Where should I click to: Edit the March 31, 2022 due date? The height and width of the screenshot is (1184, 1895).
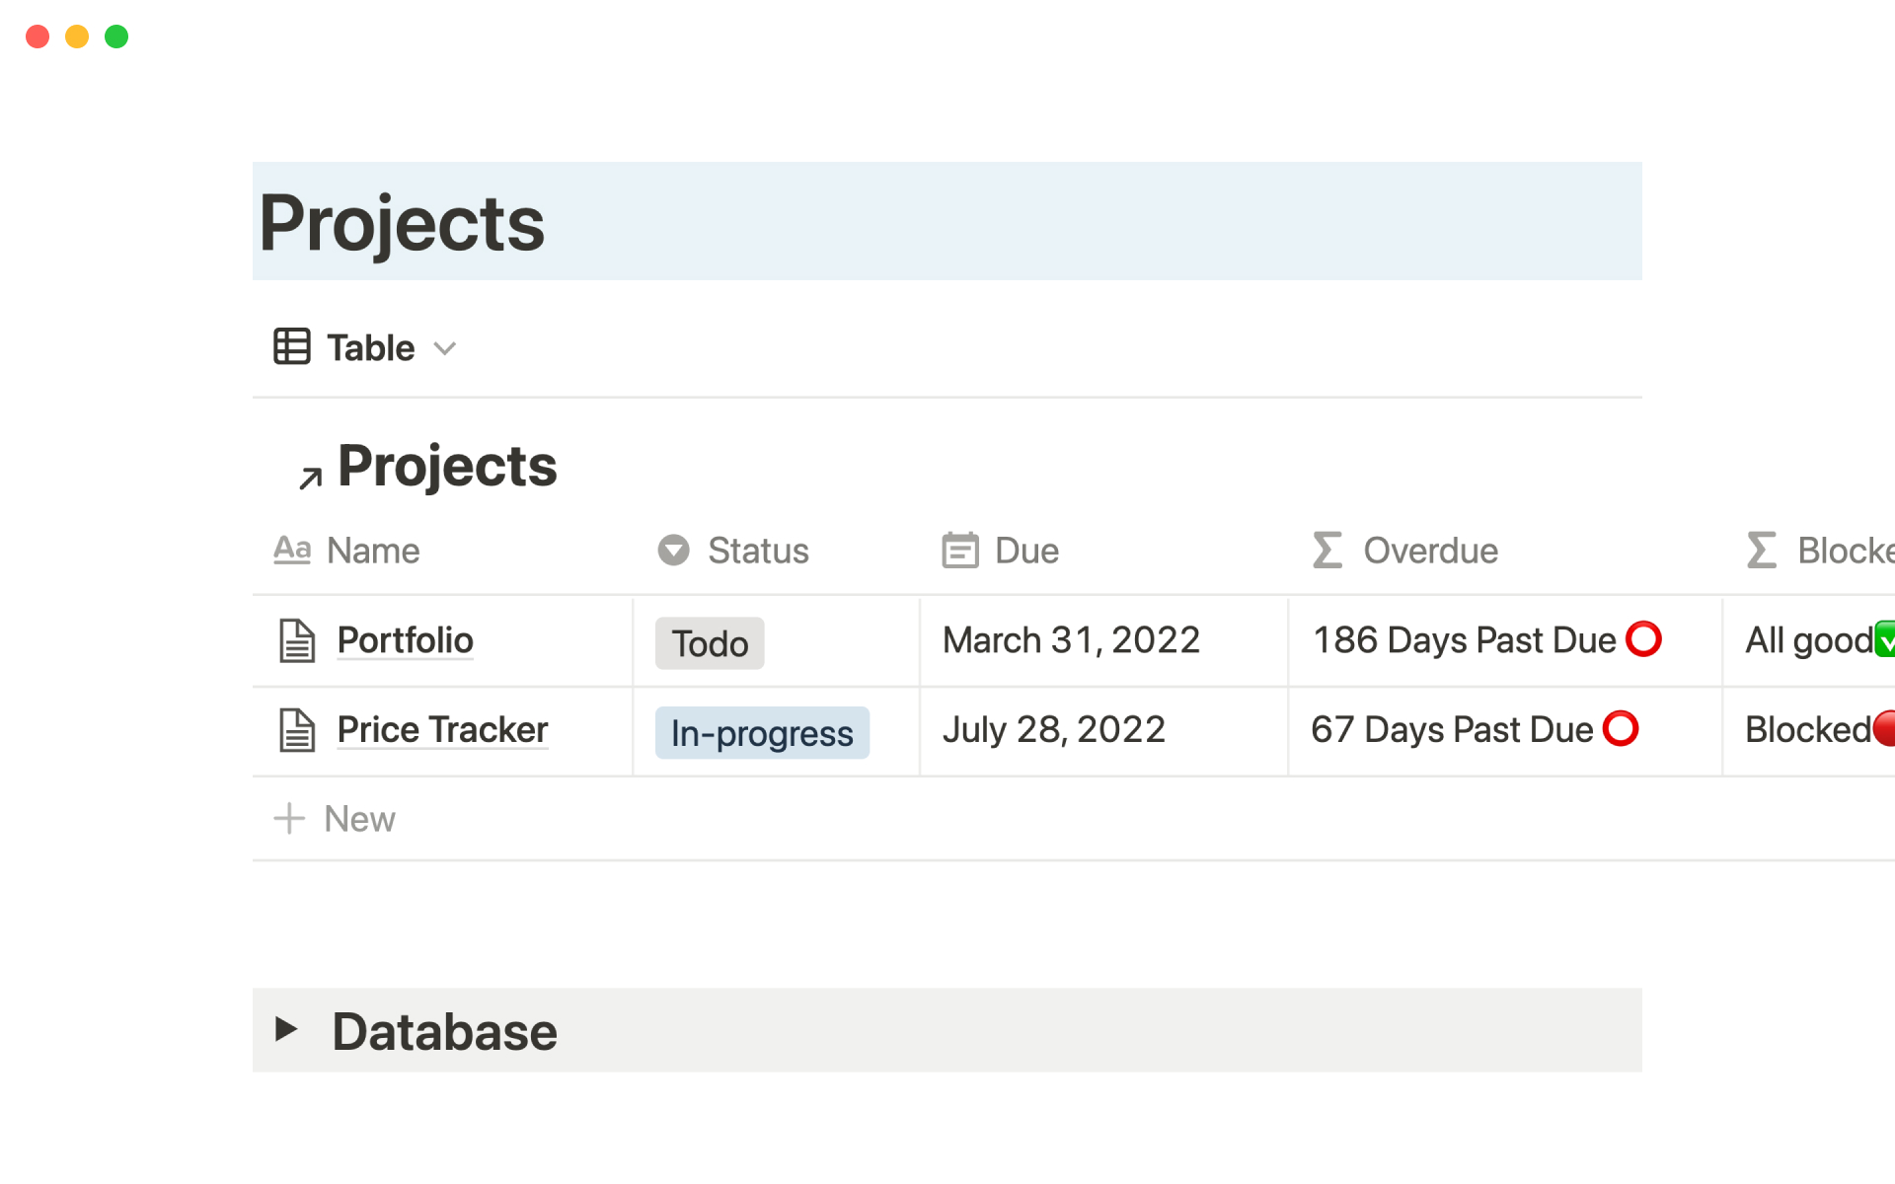(x=1071, y=640)
